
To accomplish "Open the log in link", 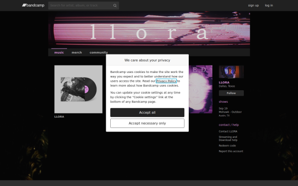I will coord(269,5).
